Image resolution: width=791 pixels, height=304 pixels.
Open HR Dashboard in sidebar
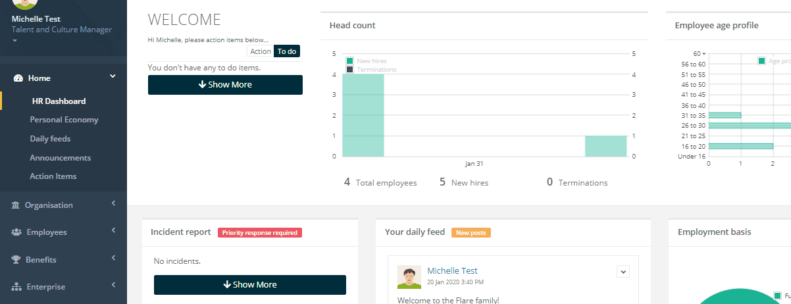point(59,101)
